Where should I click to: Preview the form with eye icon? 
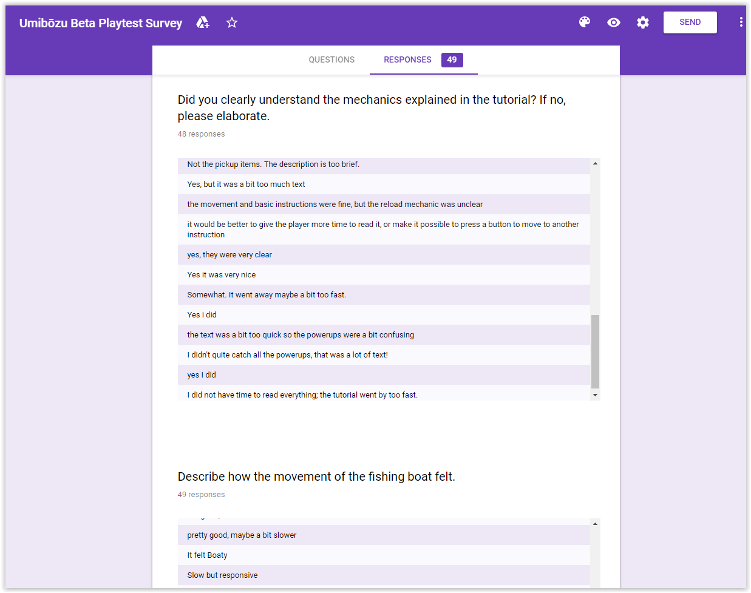(x=614, y=22)
